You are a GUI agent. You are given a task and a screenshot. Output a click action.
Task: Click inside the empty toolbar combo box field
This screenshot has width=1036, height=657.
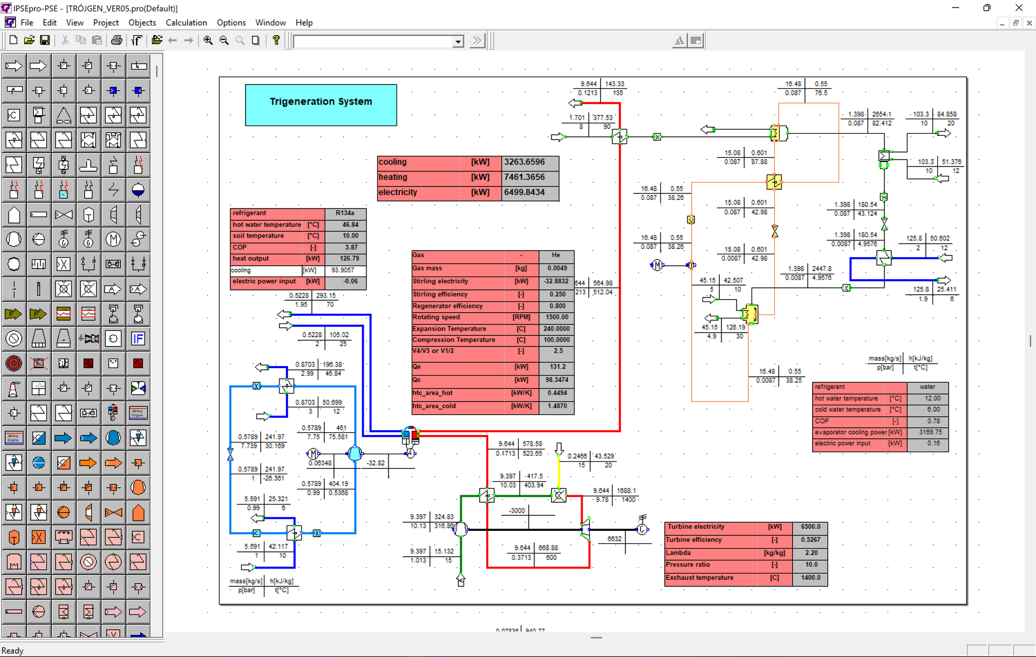tap(373, 42)
